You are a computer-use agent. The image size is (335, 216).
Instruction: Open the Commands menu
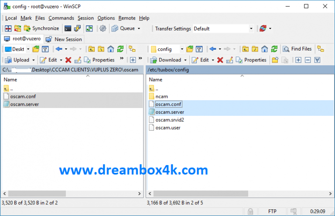coord(61,18)
